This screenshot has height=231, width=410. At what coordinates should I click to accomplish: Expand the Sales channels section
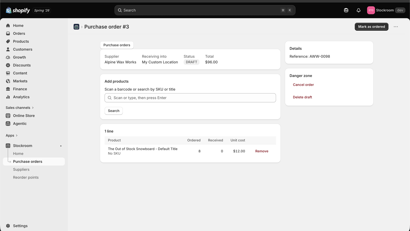point(20,108)
